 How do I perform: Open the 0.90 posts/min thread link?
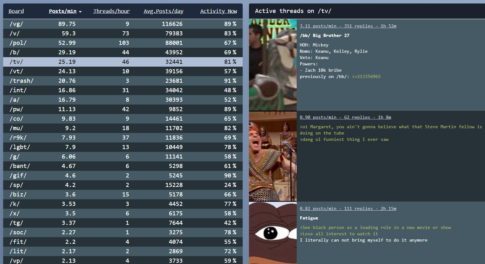tap(345, 117)
